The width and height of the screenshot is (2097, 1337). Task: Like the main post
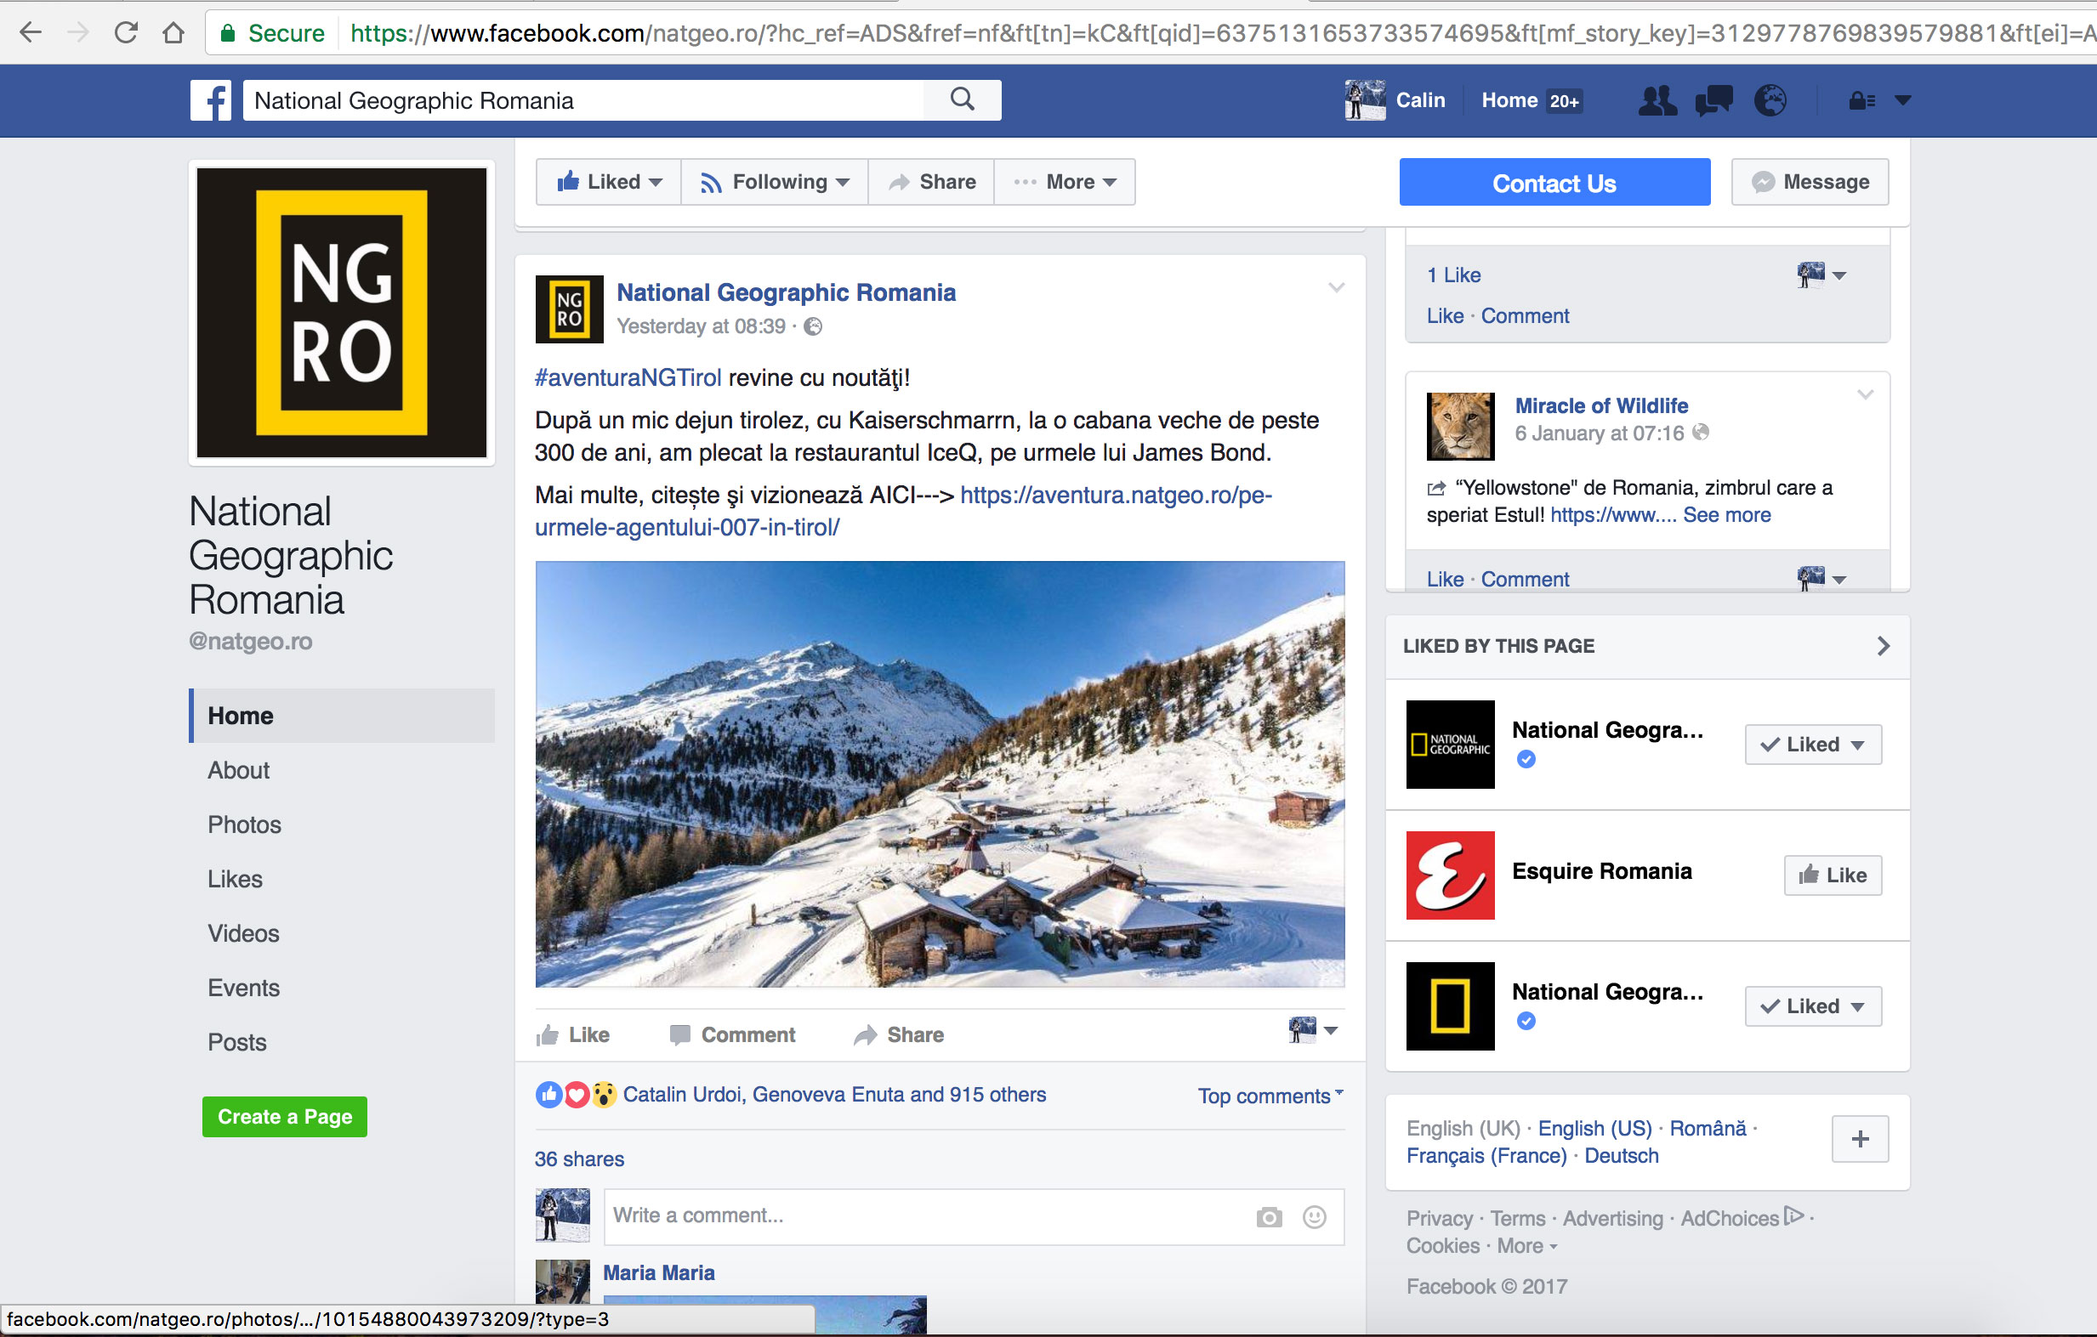coord(573,1034)
